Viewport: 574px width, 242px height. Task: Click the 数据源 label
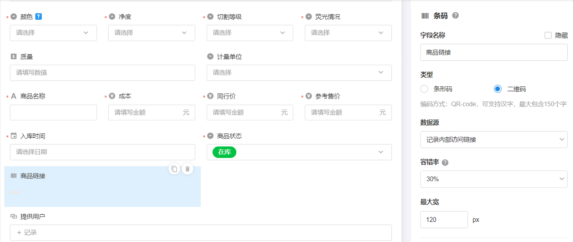[x=430, y=123]
